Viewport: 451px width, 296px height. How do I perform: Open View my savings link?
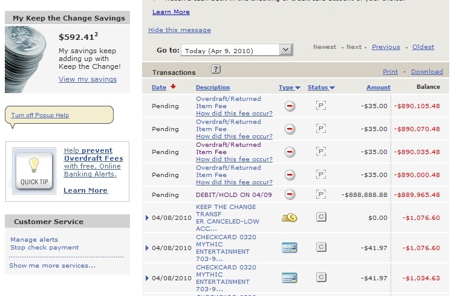point(88,79)
